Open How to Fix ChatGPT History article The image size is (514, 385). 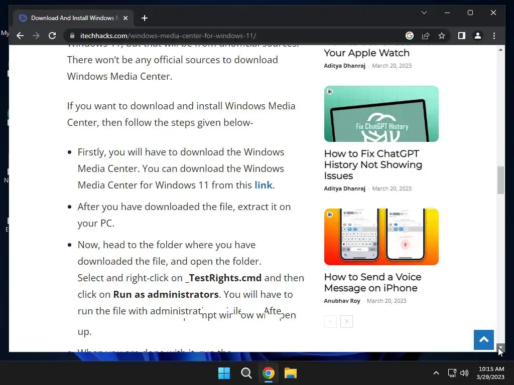pos(373,164)
